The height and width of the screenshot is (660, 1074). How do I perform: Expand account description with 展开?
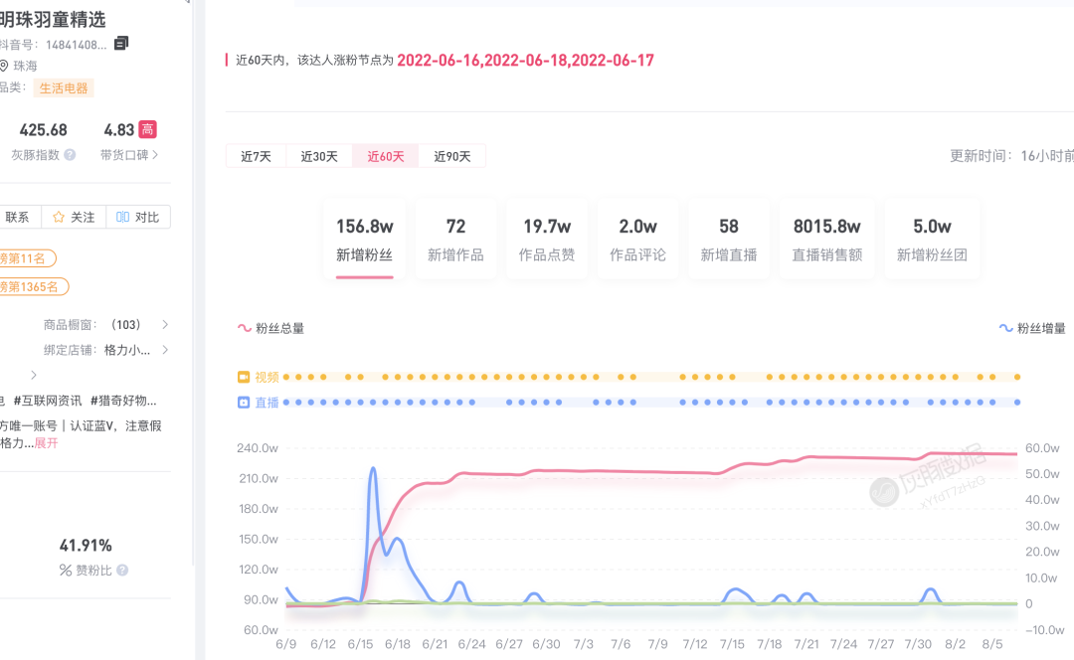47,443
